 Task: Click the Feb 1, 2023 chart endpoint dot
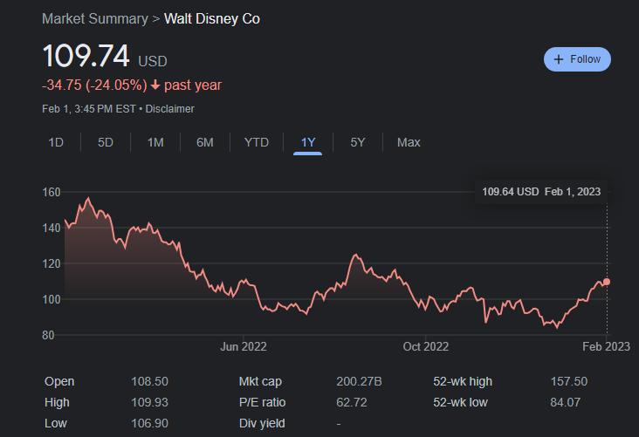tap(607, 282)
